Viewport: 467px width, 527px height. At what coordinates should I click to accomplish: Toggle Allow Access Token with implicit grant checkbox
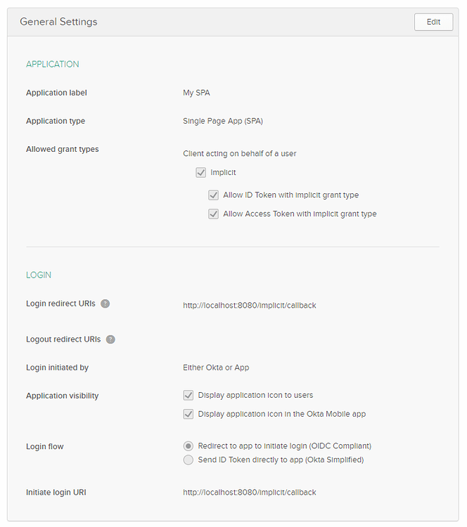(x=214, y=214)
